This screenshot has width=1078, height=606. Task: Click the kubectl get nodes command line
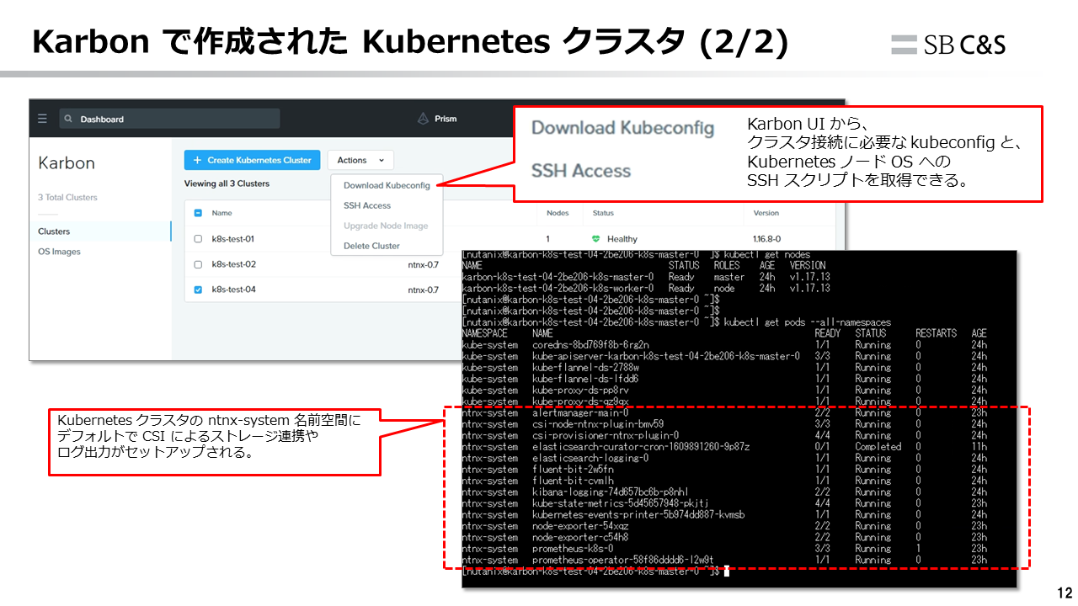coord(636,254)
